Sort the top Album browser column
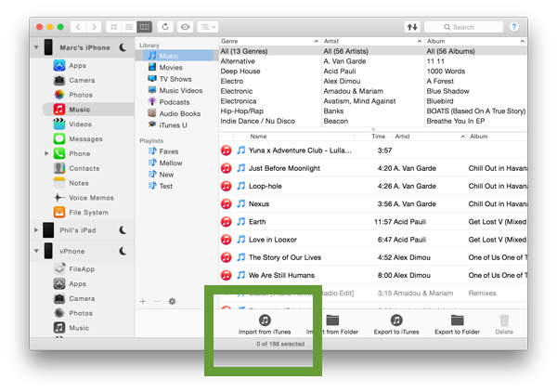This screenshot has height=392, width=557. click(x=475, y=41)
